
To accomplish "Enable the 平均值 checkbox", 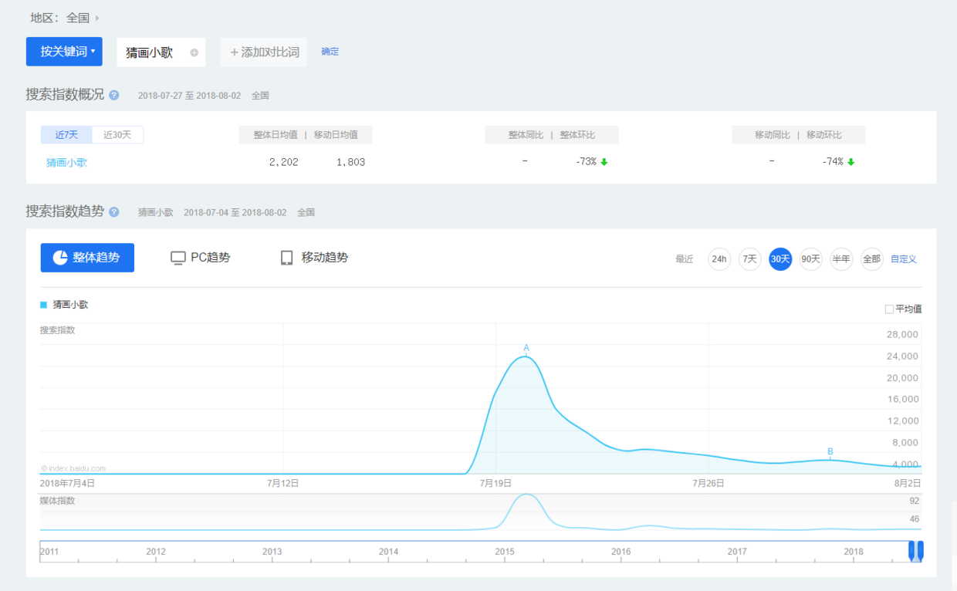I will click(x=889, y=309).
